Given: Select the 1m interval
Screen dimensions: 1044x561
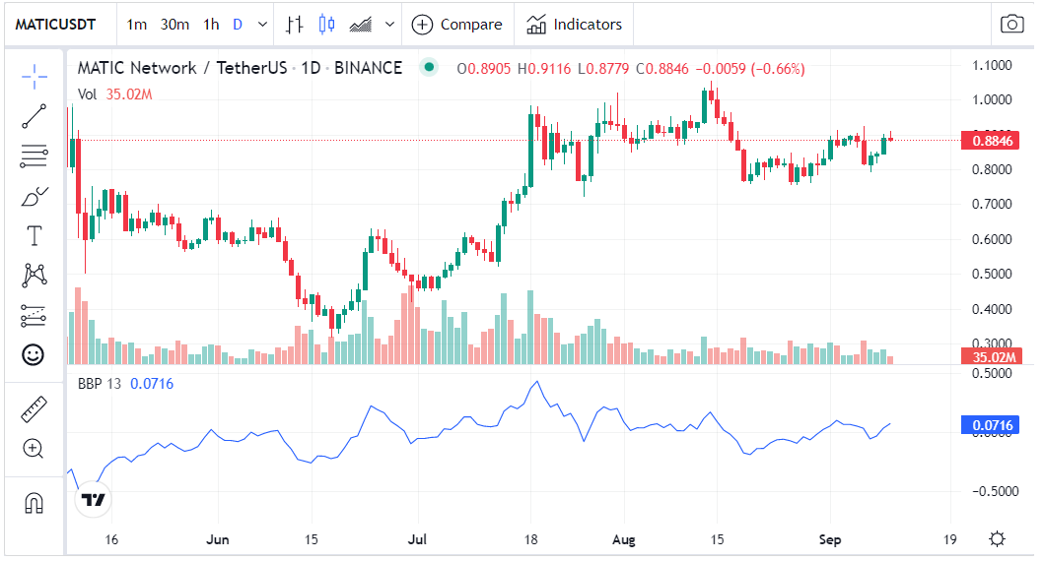Looking at the screenshot, I should click(x=136, y=25).
